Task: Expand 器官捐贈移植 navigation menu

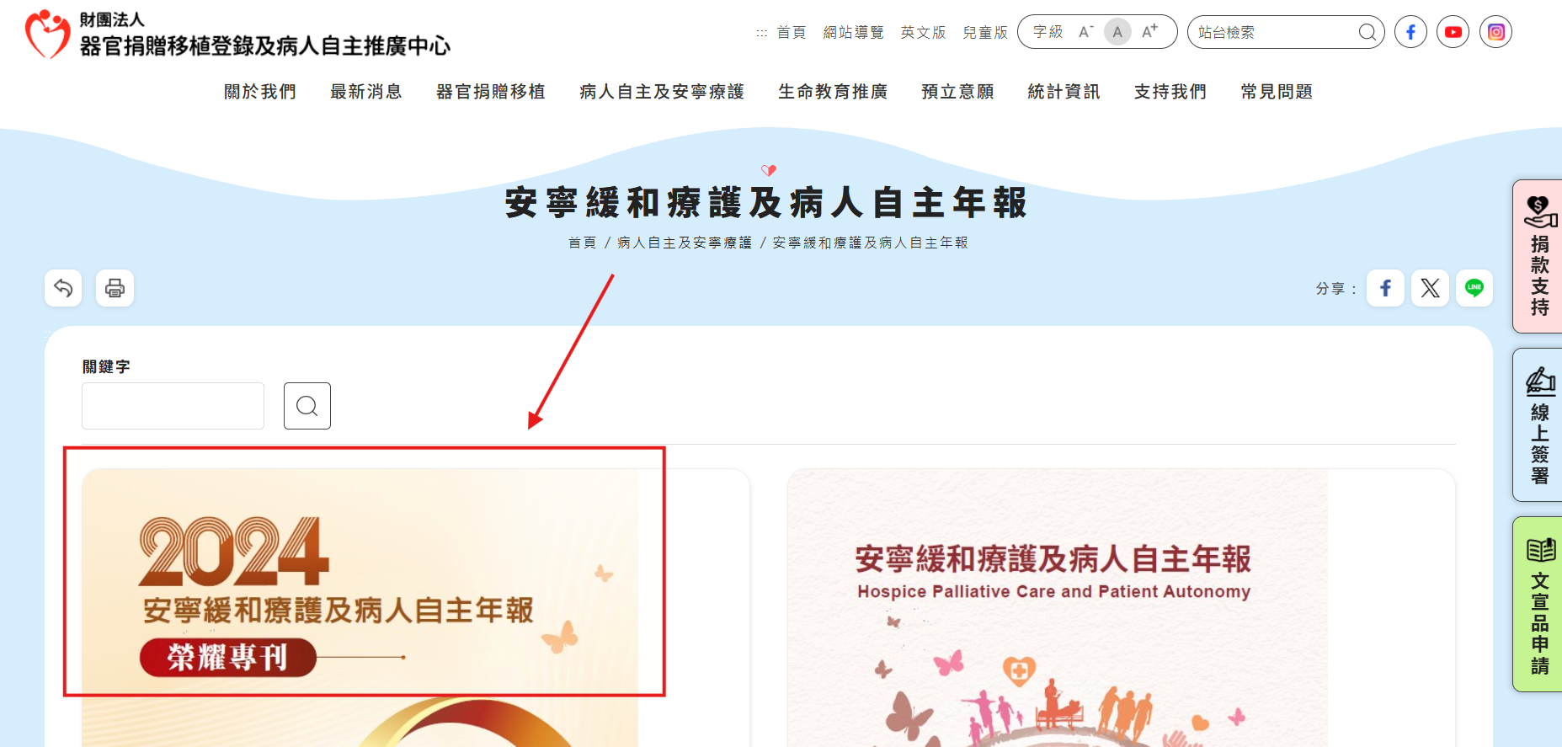Action: 491,92
